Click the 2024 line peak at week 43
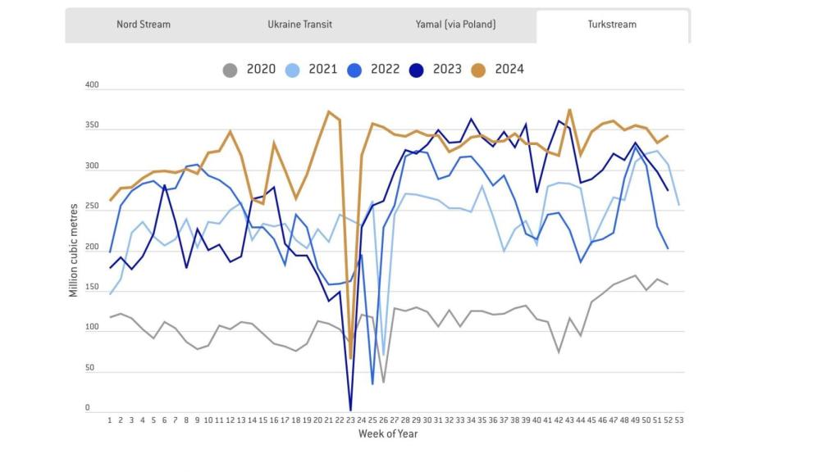 (x=569, y=110)
